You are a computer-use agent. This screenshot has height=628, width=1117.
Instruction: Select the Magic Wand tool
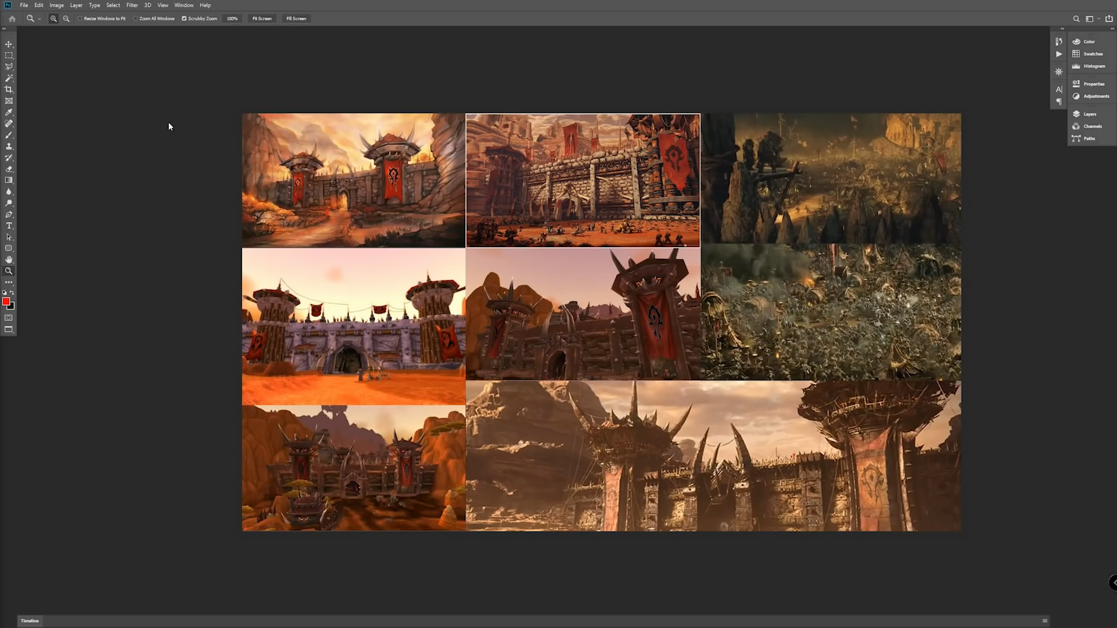[9, 78]
